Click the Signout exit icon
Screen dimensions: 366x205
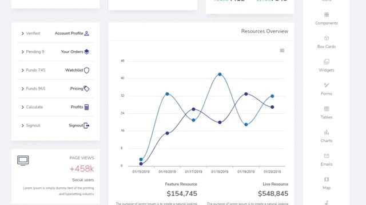coord(86,125)
